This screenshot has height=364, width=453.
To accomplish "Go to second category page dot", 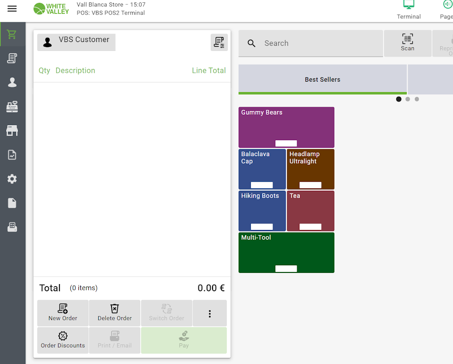I will click(408, 99).
